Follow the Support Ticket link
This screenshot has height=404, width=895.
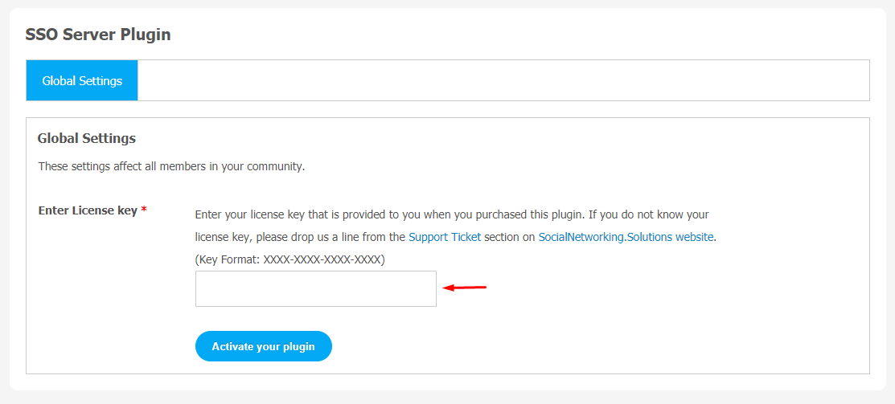[445, 237]
